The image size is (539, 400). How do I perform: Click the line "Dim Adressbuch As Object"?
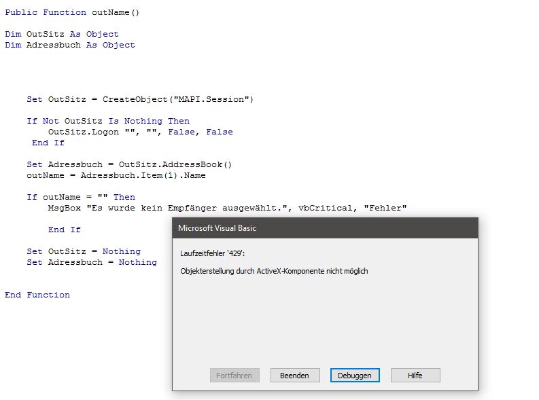(70, 45)
